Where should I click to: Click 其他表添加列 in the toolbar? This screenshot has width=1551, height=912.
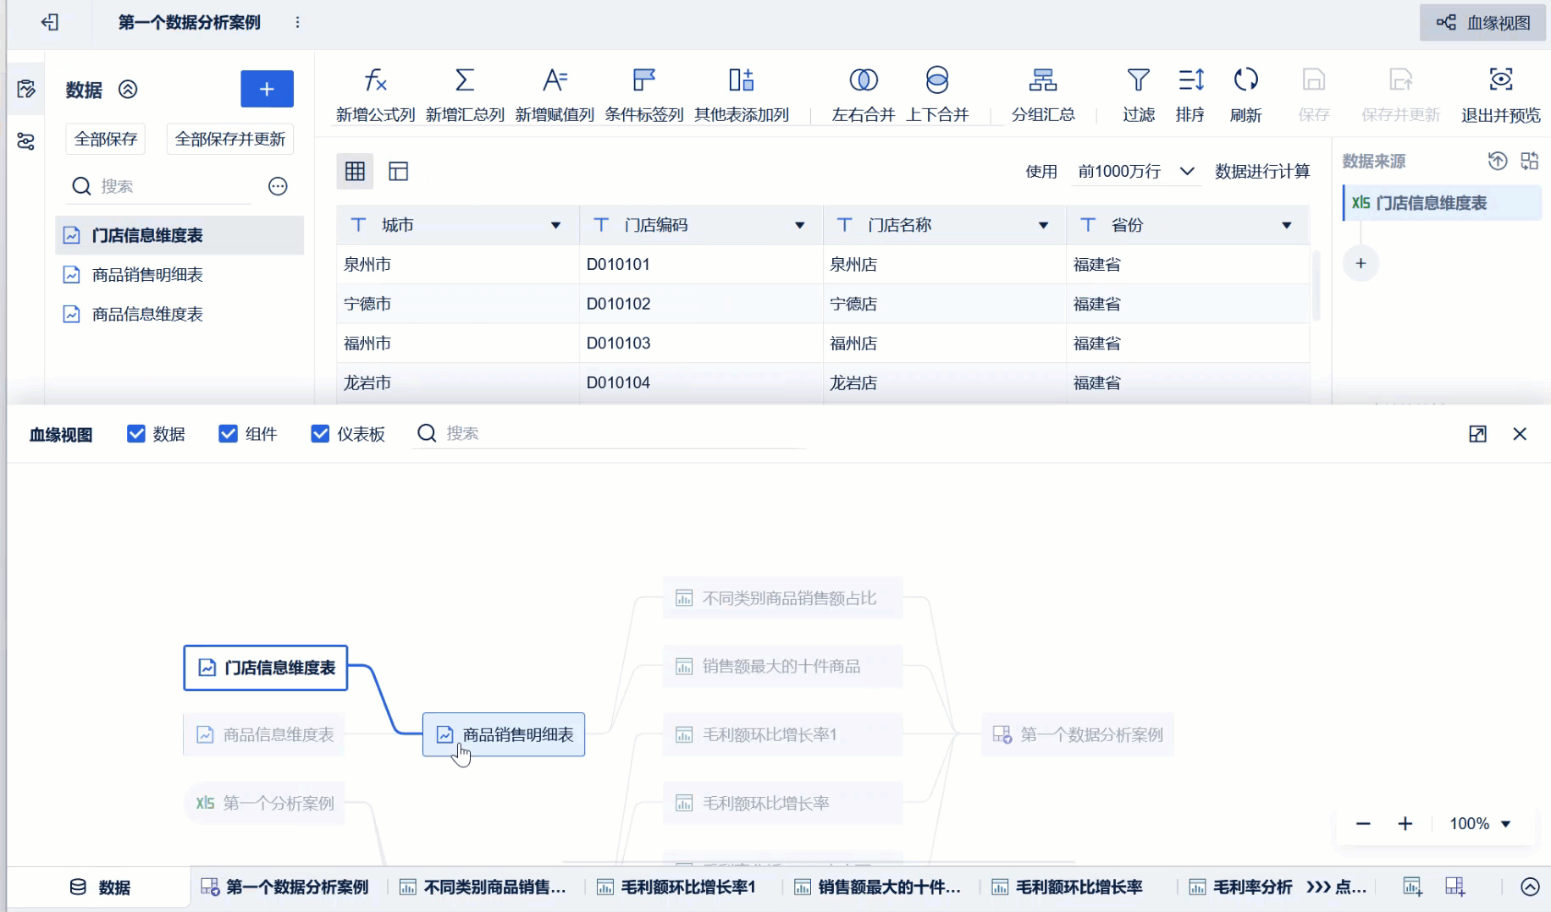[x=742, y=95]
